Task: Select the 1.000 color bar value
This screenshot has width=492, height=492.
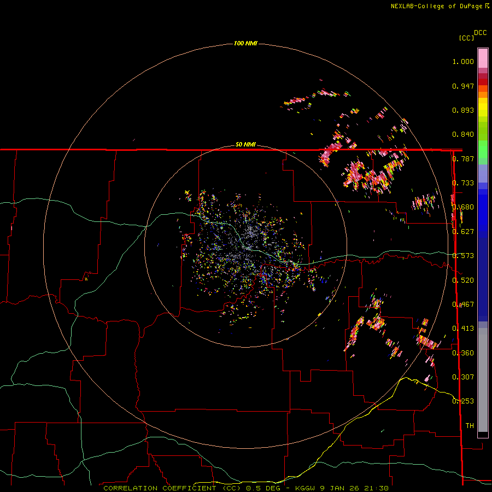Action: (463, 61)
